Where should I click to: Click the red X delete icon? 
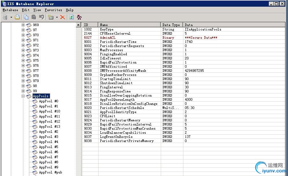63,17
